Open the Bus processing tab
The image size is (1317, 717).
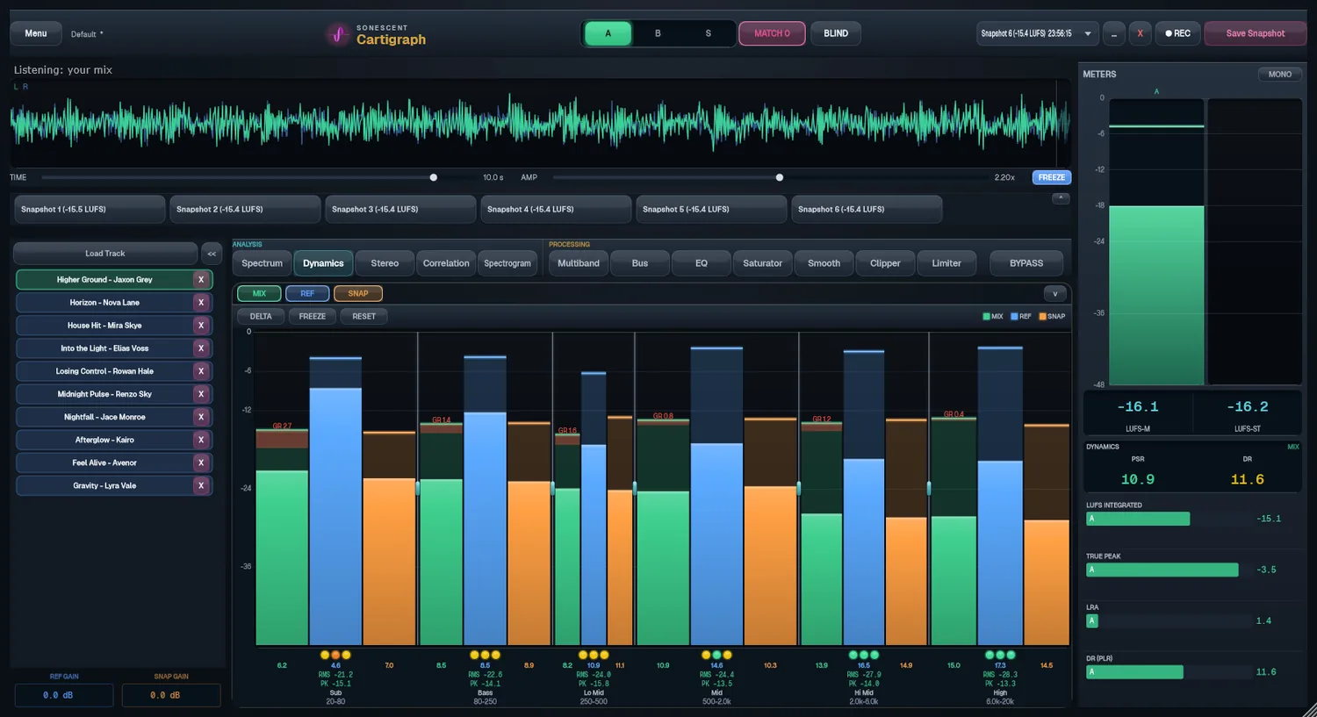[640, 263]
